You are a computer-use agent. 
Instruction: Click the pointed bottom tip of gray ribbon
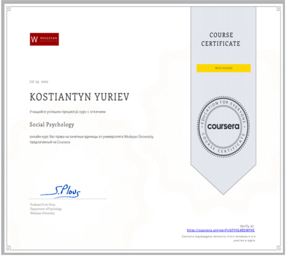(x=223, y=192)
